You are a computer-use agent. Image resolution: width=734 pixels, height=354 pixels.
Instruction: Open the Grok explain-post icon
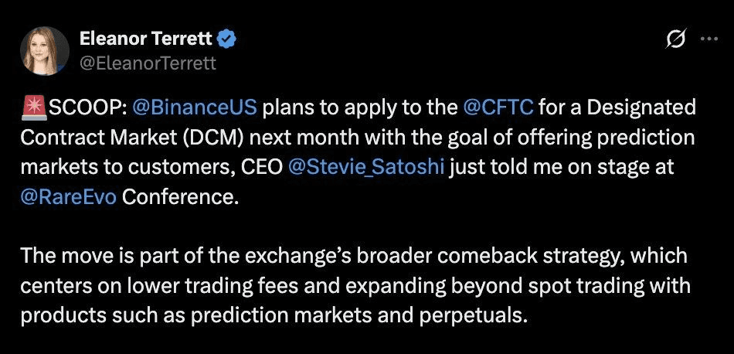coord(675,39)
